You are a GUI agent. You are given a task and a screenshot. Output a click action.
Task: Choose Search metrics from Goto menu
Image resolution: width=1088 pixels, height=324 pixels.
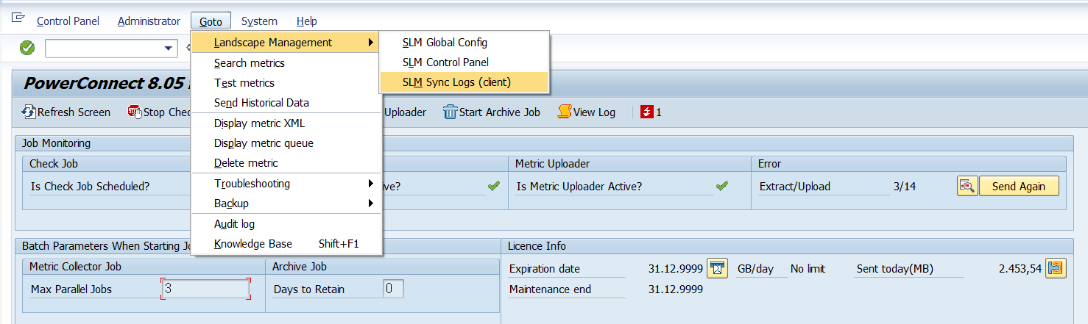249,63
